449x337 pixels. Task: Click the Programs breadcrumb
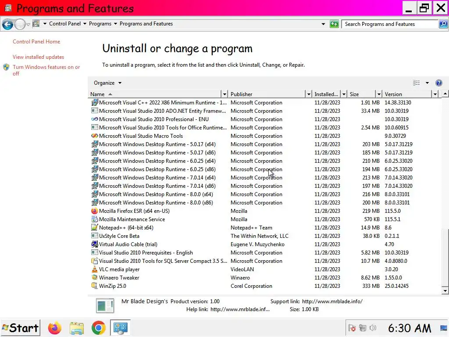click(100, 24)
